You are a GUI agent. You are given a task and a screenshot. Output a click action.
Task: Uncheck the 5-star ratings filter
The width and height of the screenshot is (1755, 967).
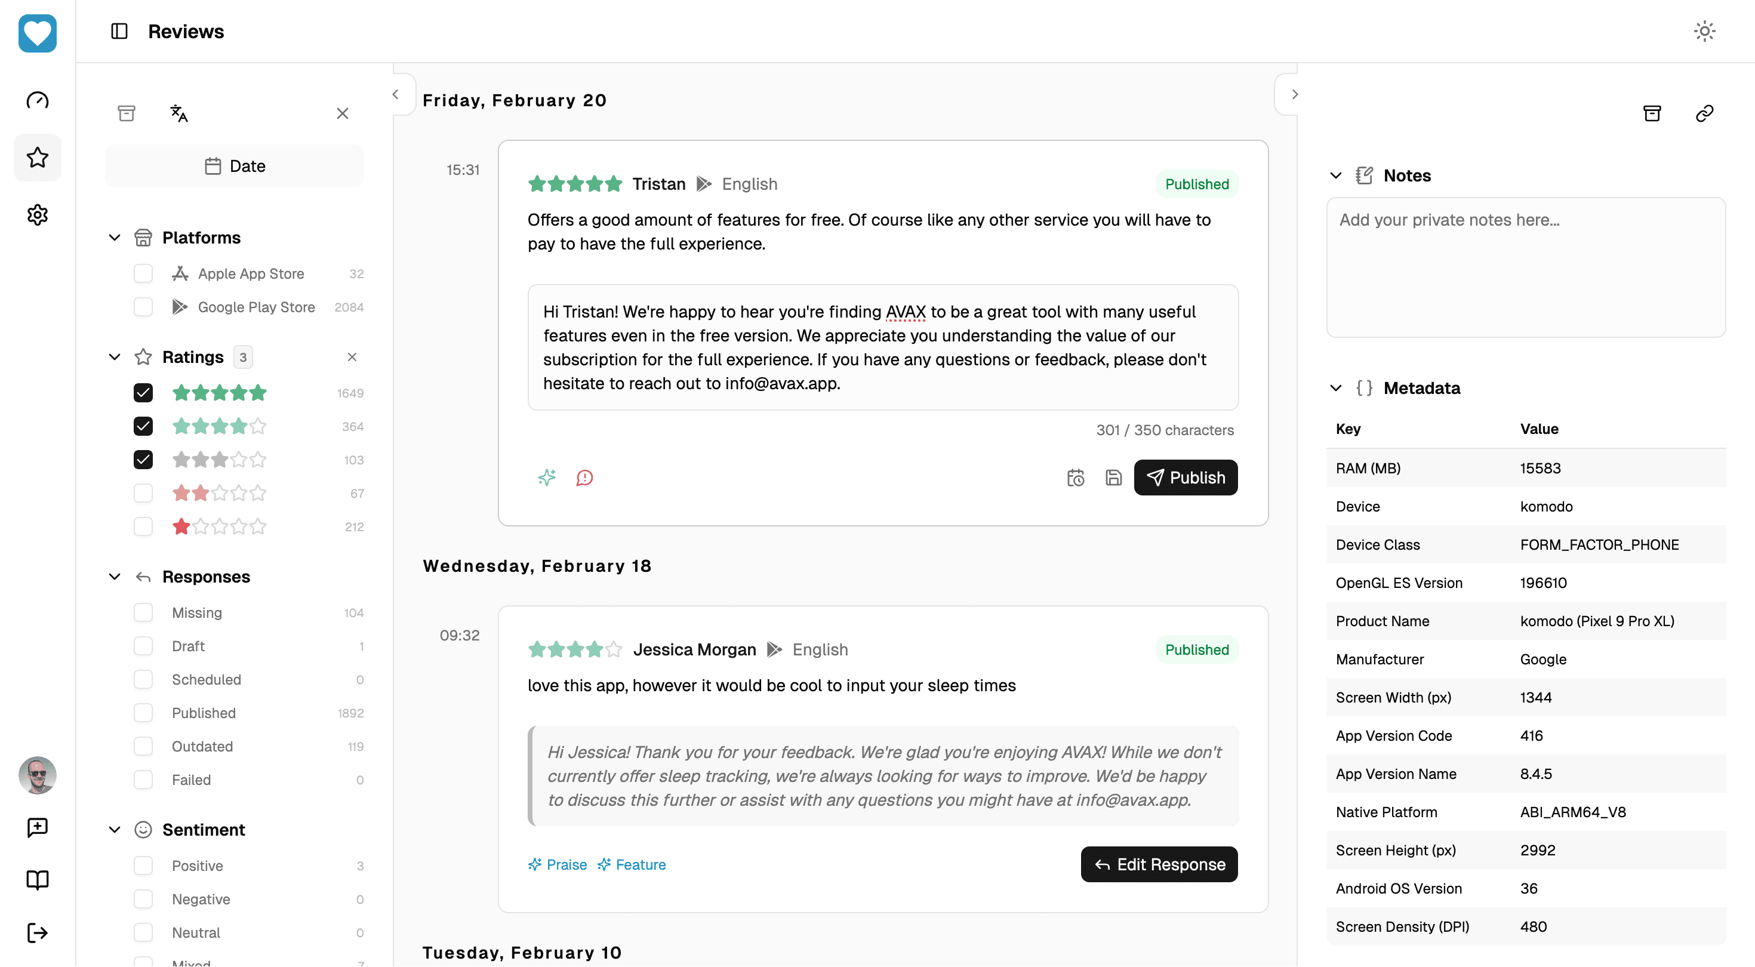pyautogui.click(x=143, y=393)
